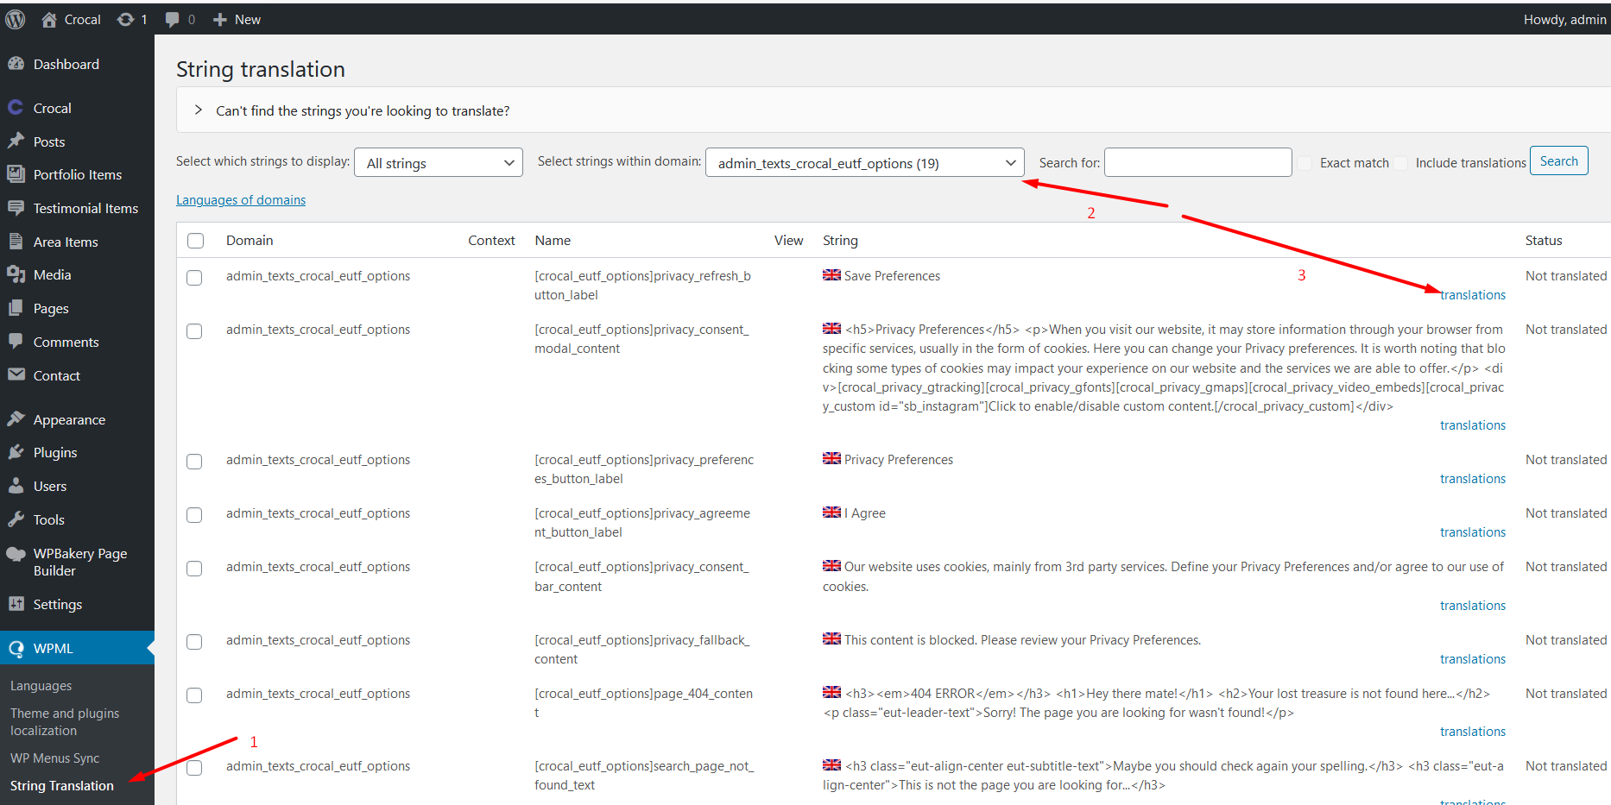This screenshot has width=1611, height=805.
Task: Click the WordPress logo icon
Action: click(x=16, y=19)
